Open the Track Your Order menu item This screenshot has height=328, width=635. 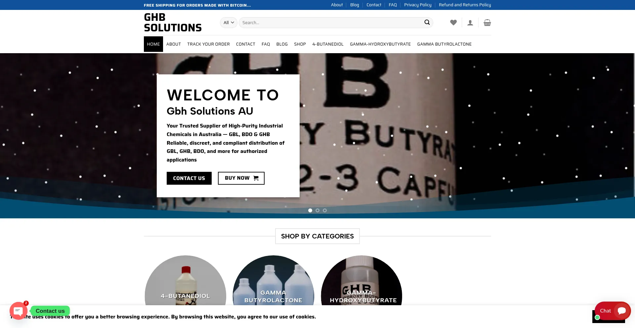(208, 44)
